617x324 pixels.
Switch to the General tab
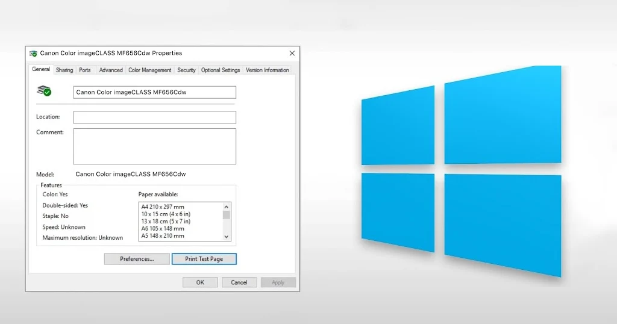tap(41, 69)
